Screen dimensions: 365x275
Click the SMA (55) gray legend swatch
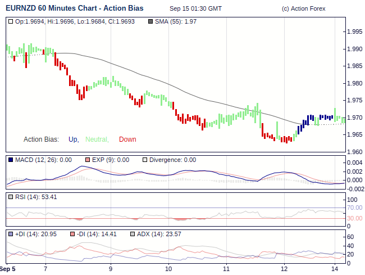coord(150,22)
